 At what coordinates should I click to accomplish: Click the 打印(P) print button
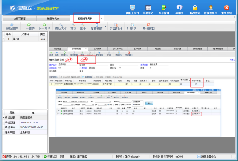(x=132, y=27)
